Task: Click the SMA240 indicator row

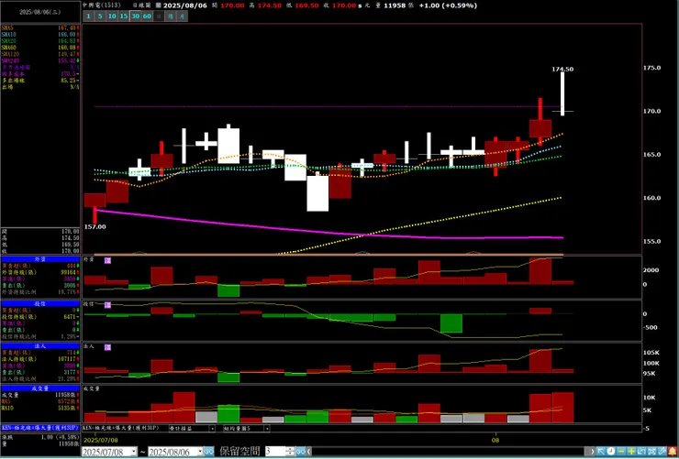Action: (40, 60)
